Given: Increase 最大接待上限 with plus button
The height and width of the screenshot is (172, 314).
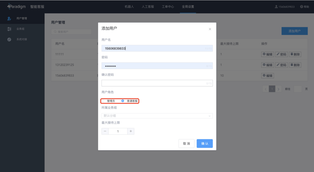Looking at the screenshot, I should tap(131, 131).
